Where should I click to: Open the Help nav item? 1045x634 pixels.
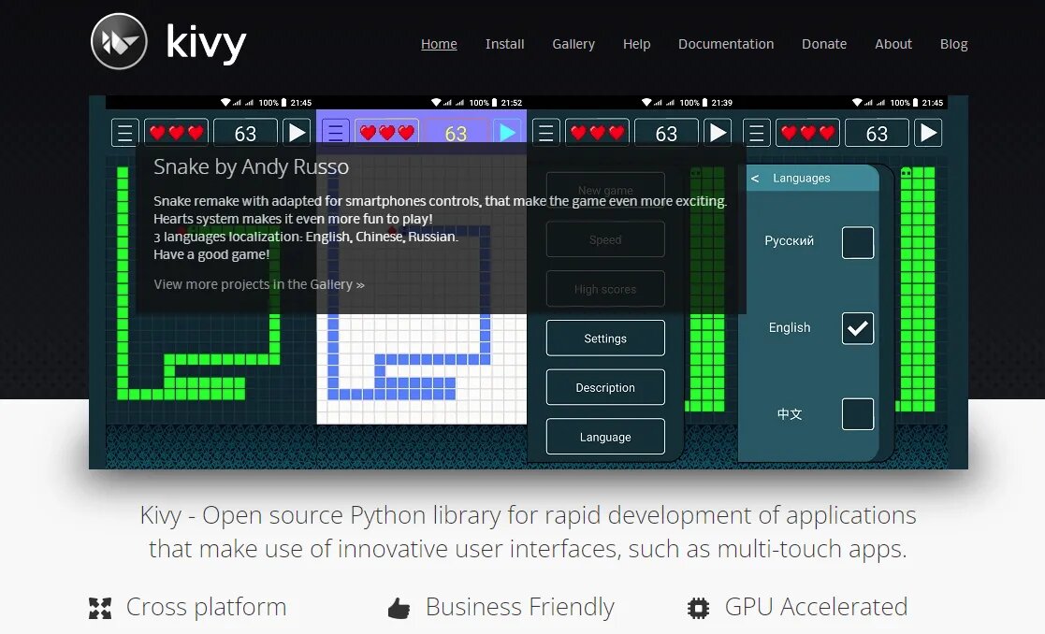pos(636,44)
